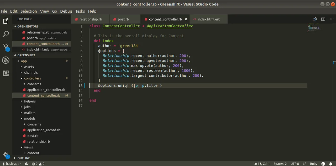Viewport: 336px width, 166px height.
Task: Click the smiley feedback icon in status bar
Action: (323, 164)
